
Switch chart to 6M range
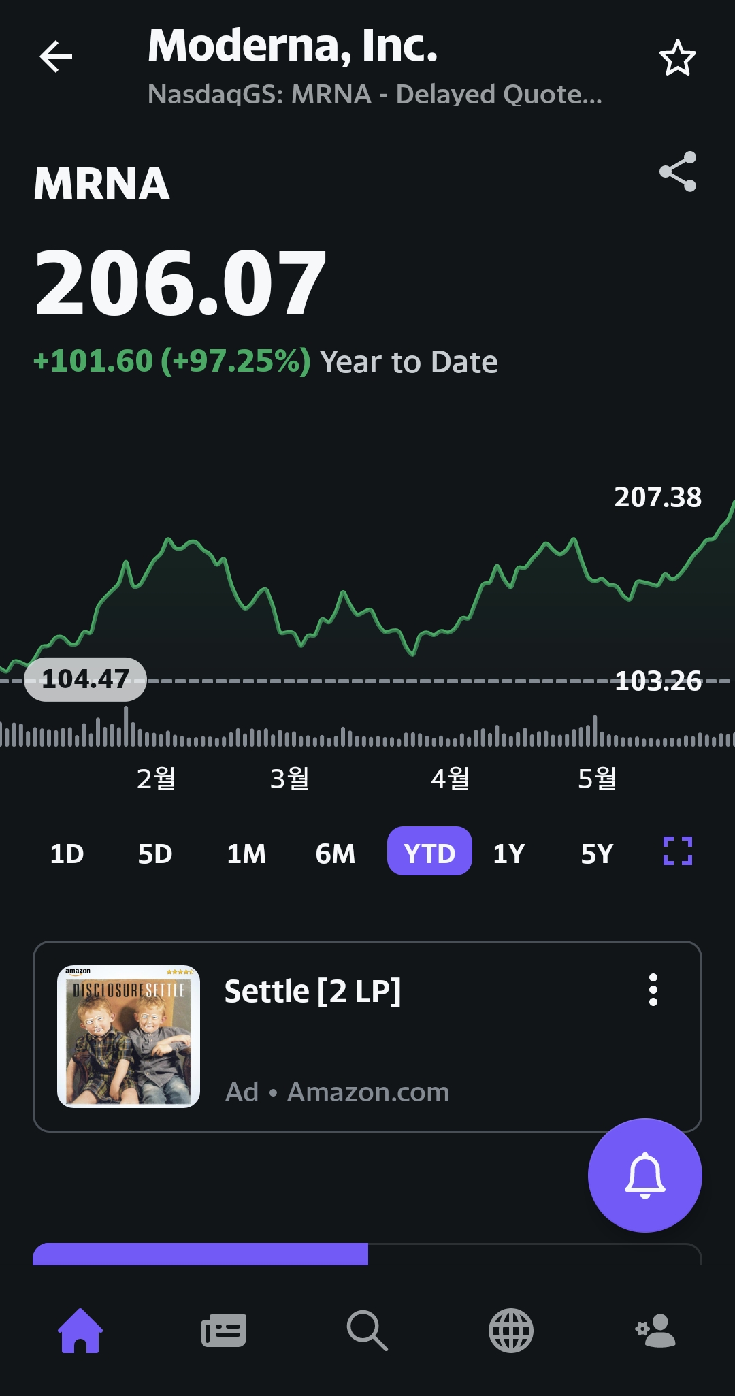336,853
